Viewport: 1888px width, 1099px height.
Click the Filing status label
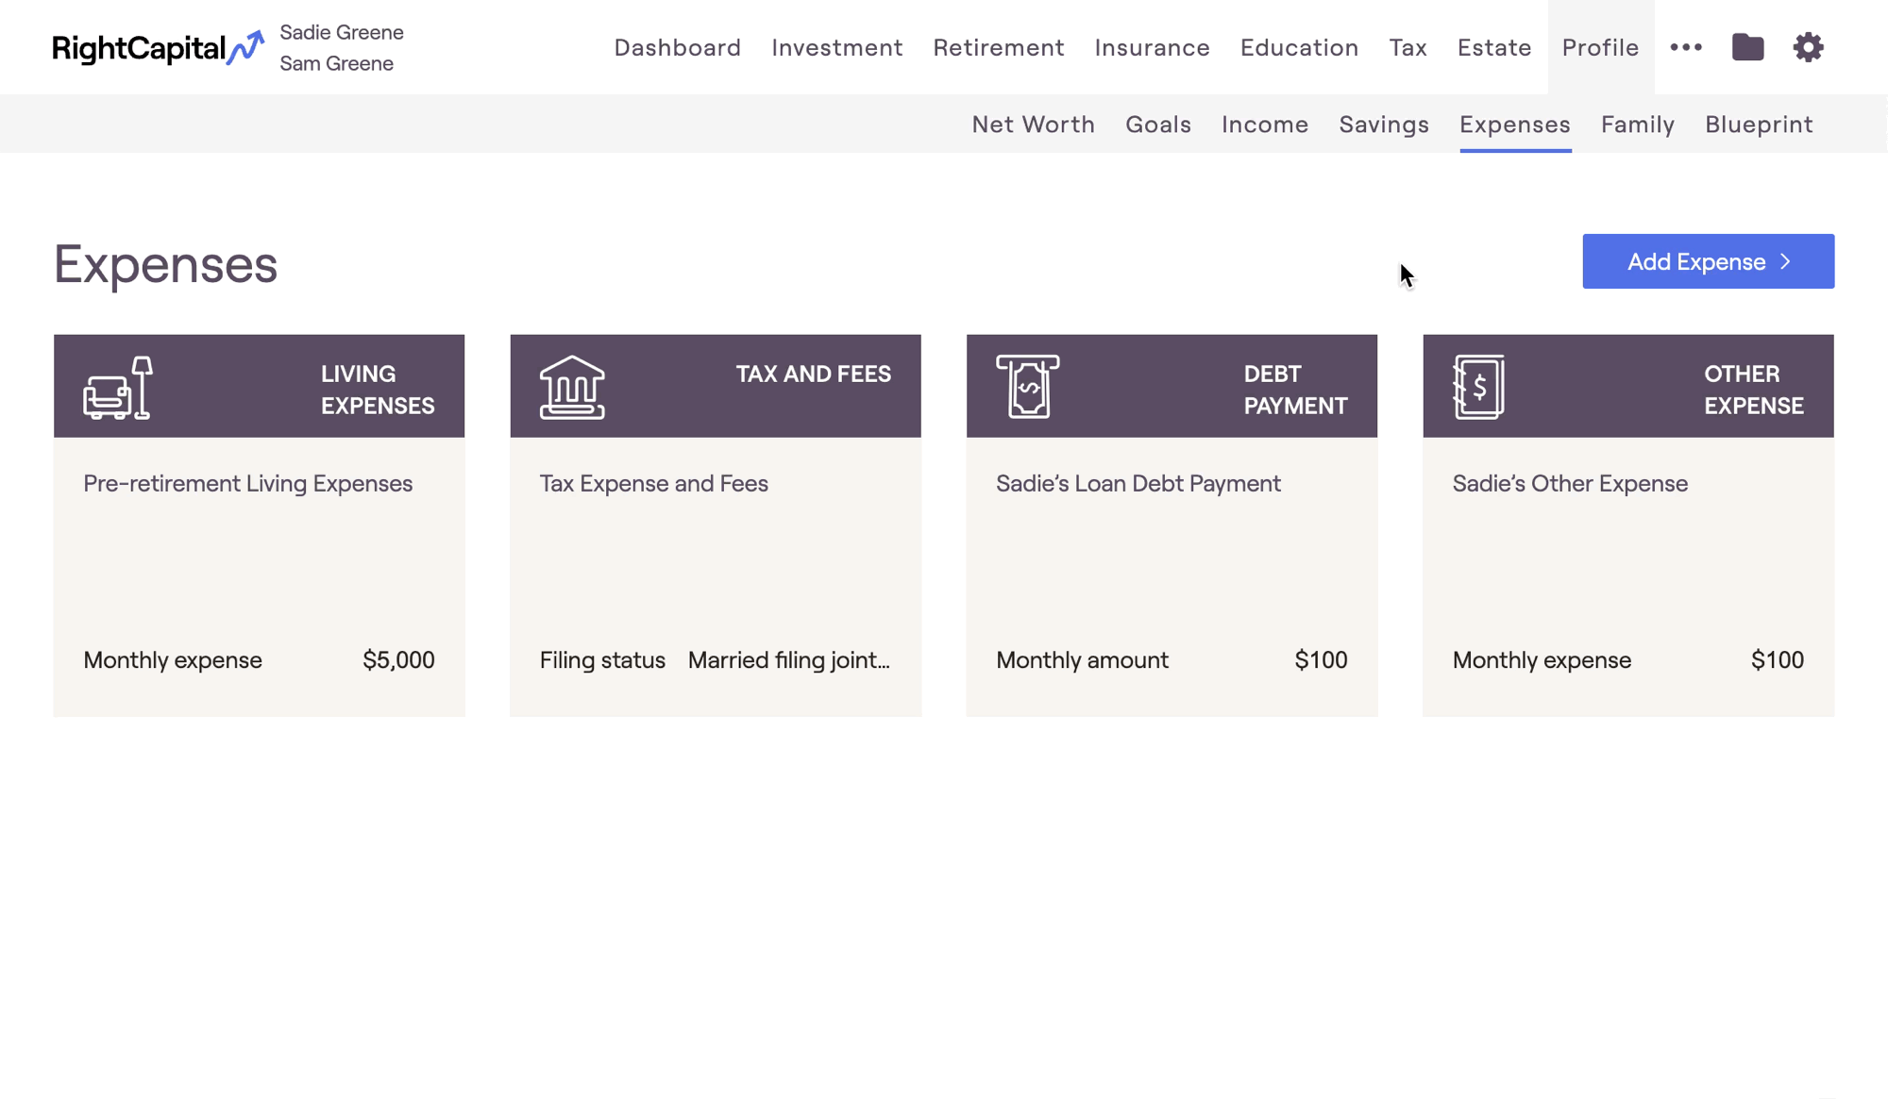[x=602, y=659]
